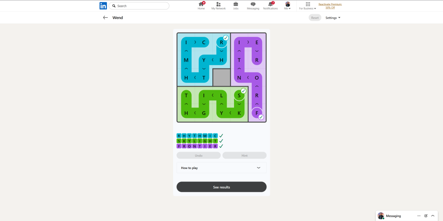This screenshot has width=443, height=221.
Task: Go to Home in the navigation bar
Action: [x=201, y=6]
